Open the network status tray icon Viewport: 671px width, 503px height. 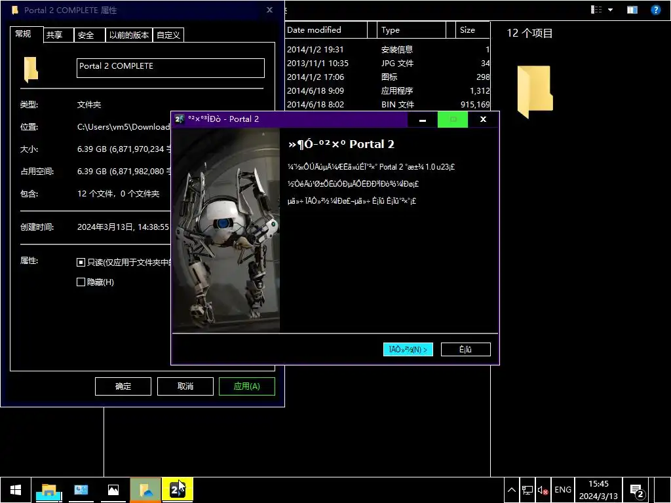(x=527, y=490)
